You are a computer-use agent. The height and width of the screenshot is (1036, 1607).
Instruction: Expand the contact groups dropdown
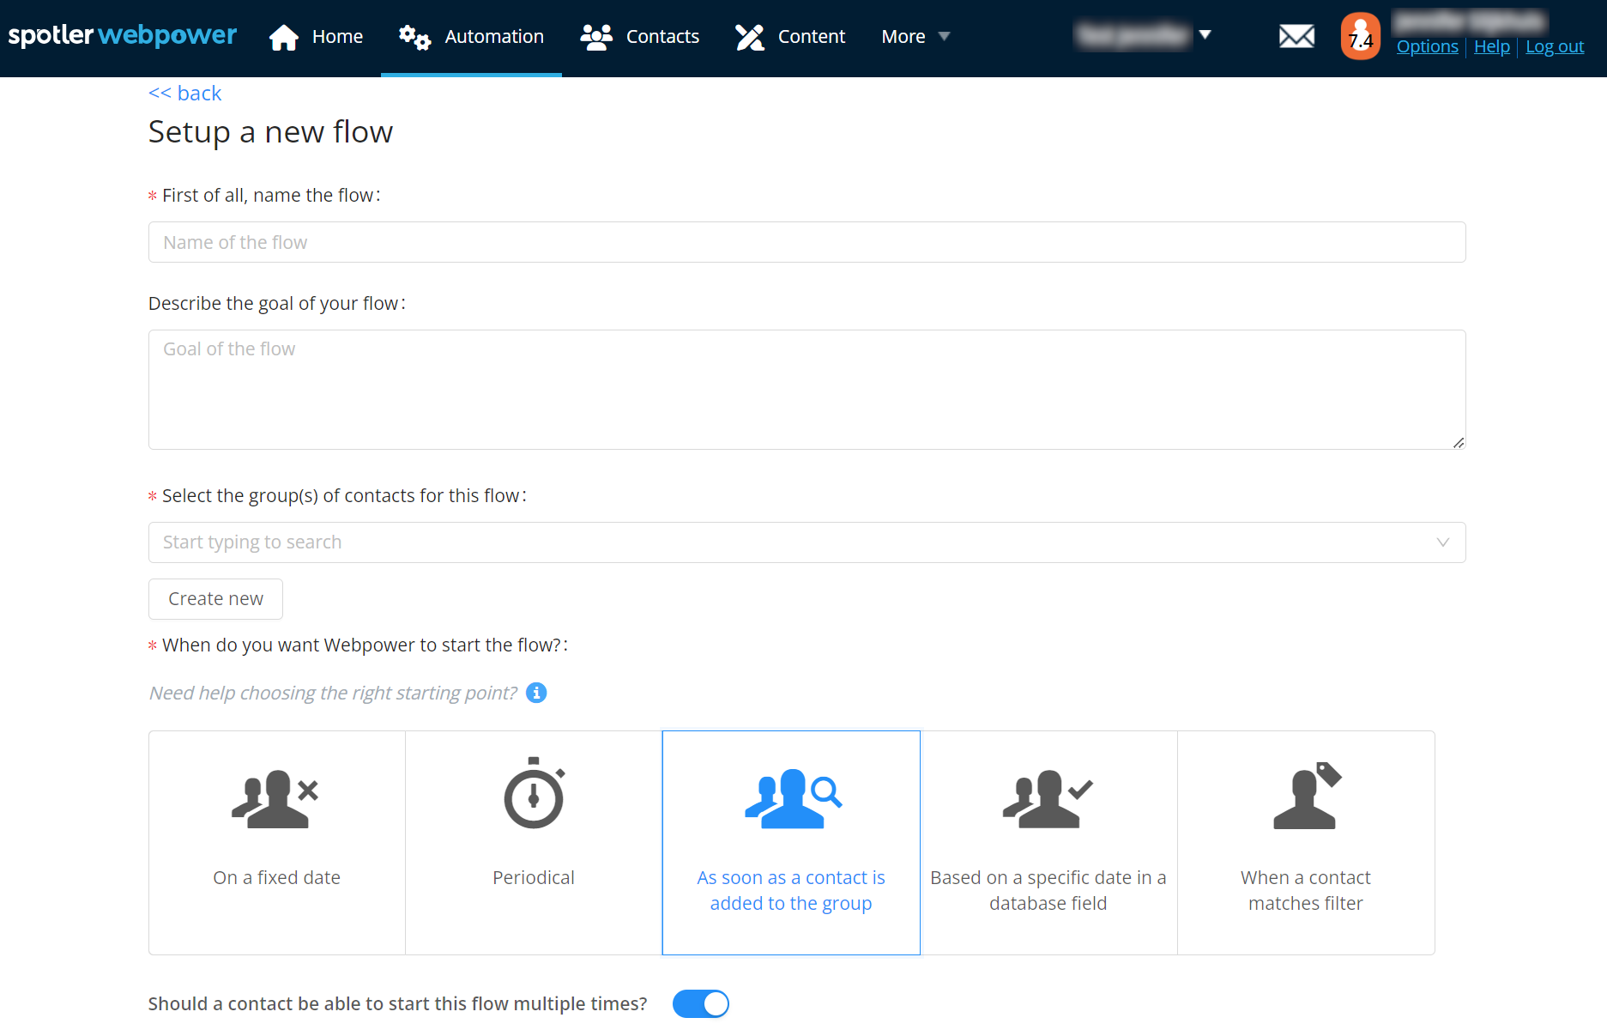[x=1442, y=542]
